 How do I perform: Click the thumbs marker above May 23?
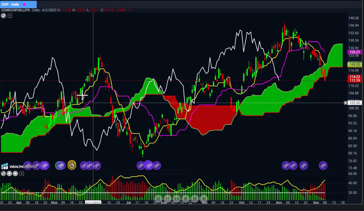[84, 166]
